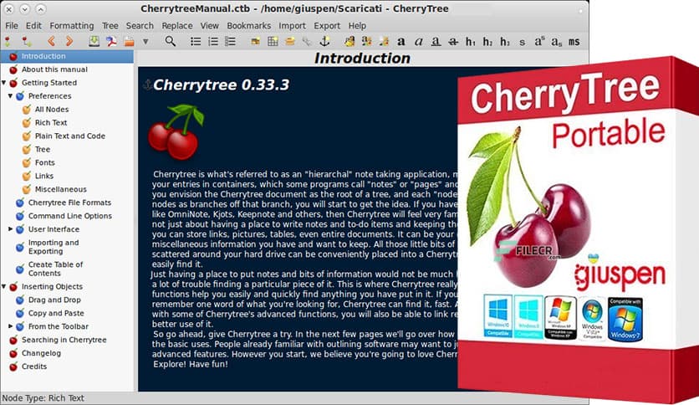Insert a table via toolbar icon
Screen dimensions: 699x405
273,42
